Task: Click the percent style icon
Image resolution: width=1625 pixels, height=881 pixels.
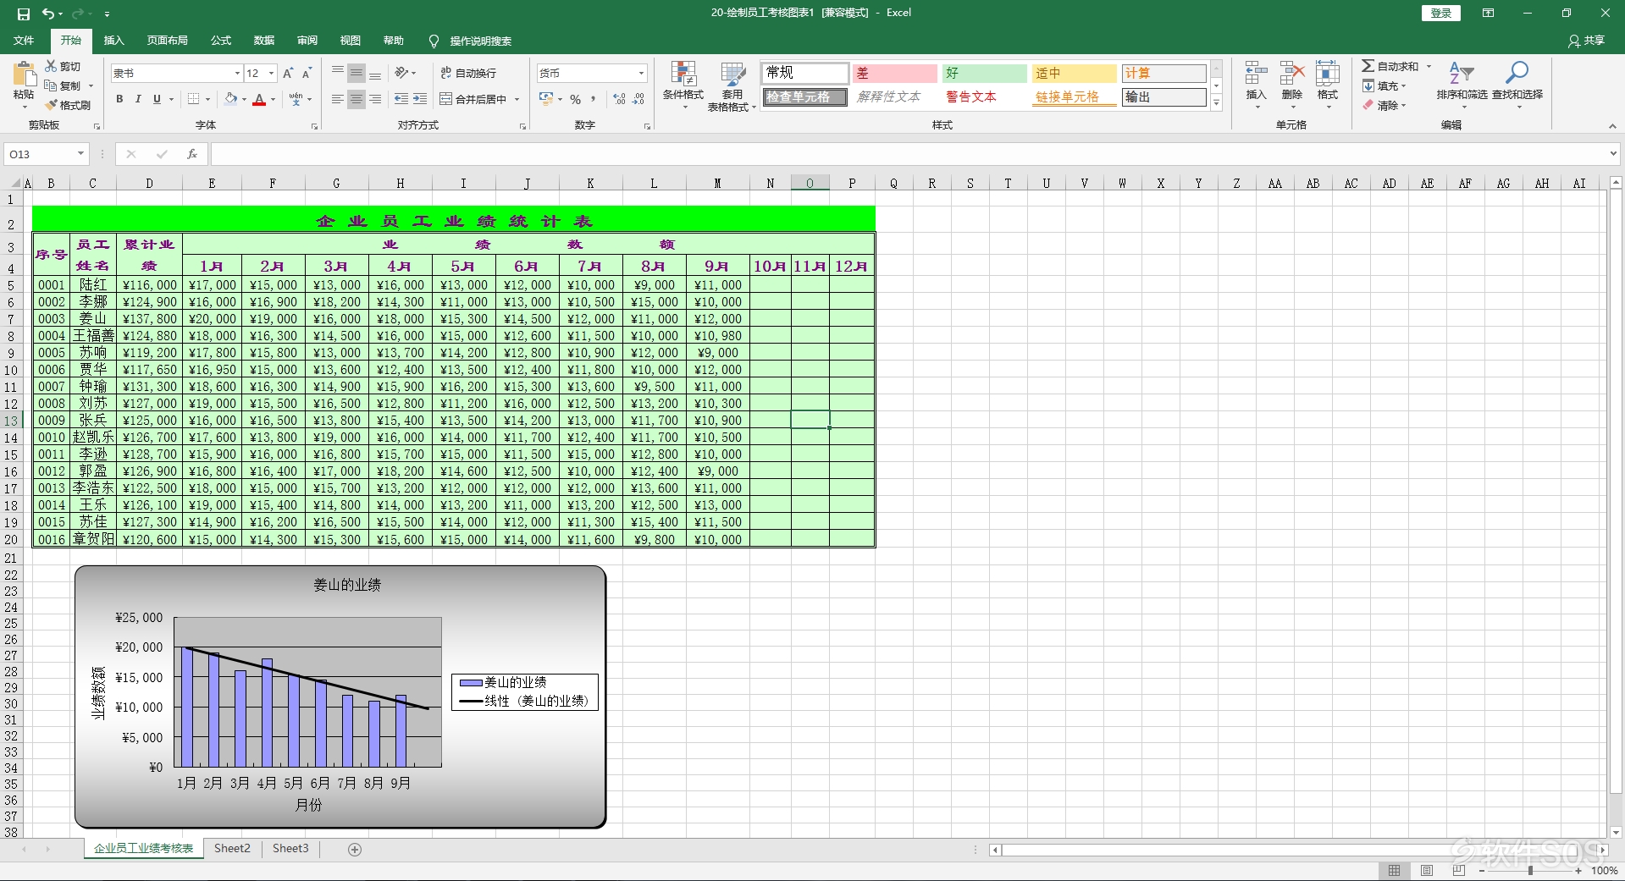Action: tap(576, 99)
